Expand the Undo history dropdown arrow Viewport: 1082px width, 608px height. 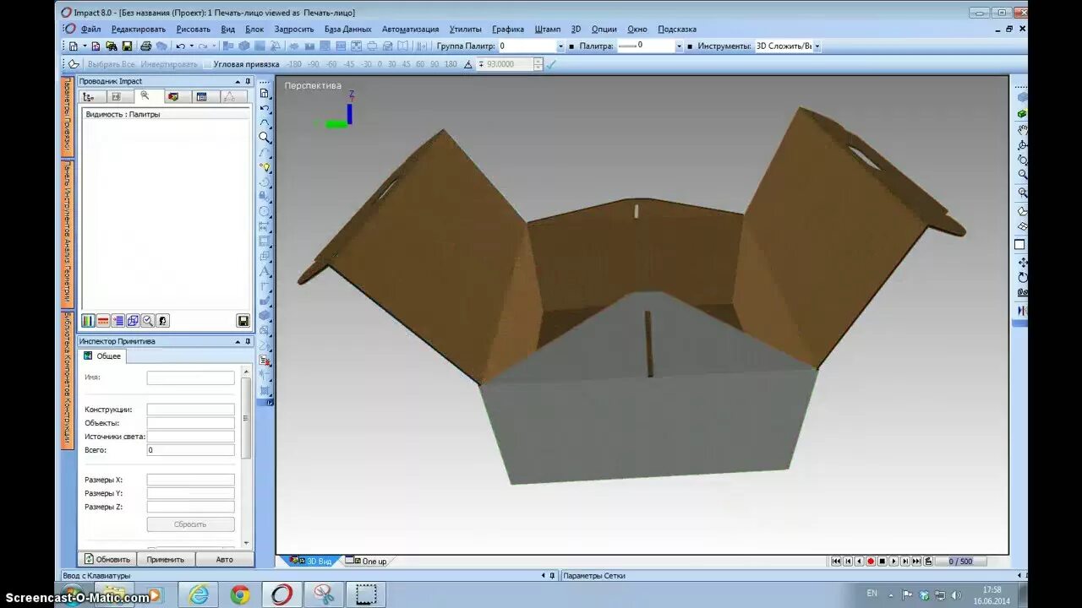[x=192, y=46]
